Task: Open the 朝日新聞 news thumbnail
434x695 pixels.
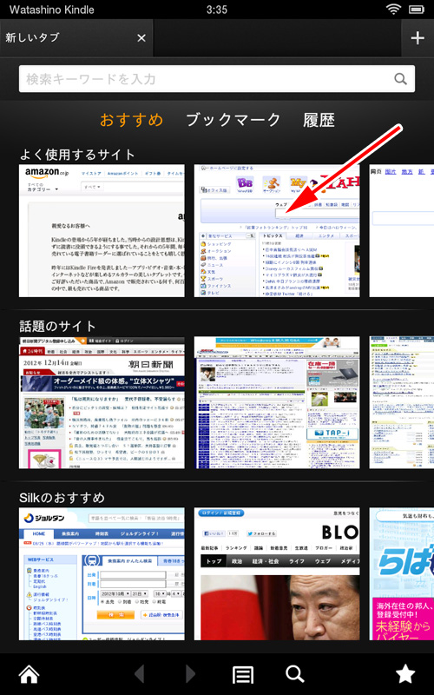Action: [102, 402]
